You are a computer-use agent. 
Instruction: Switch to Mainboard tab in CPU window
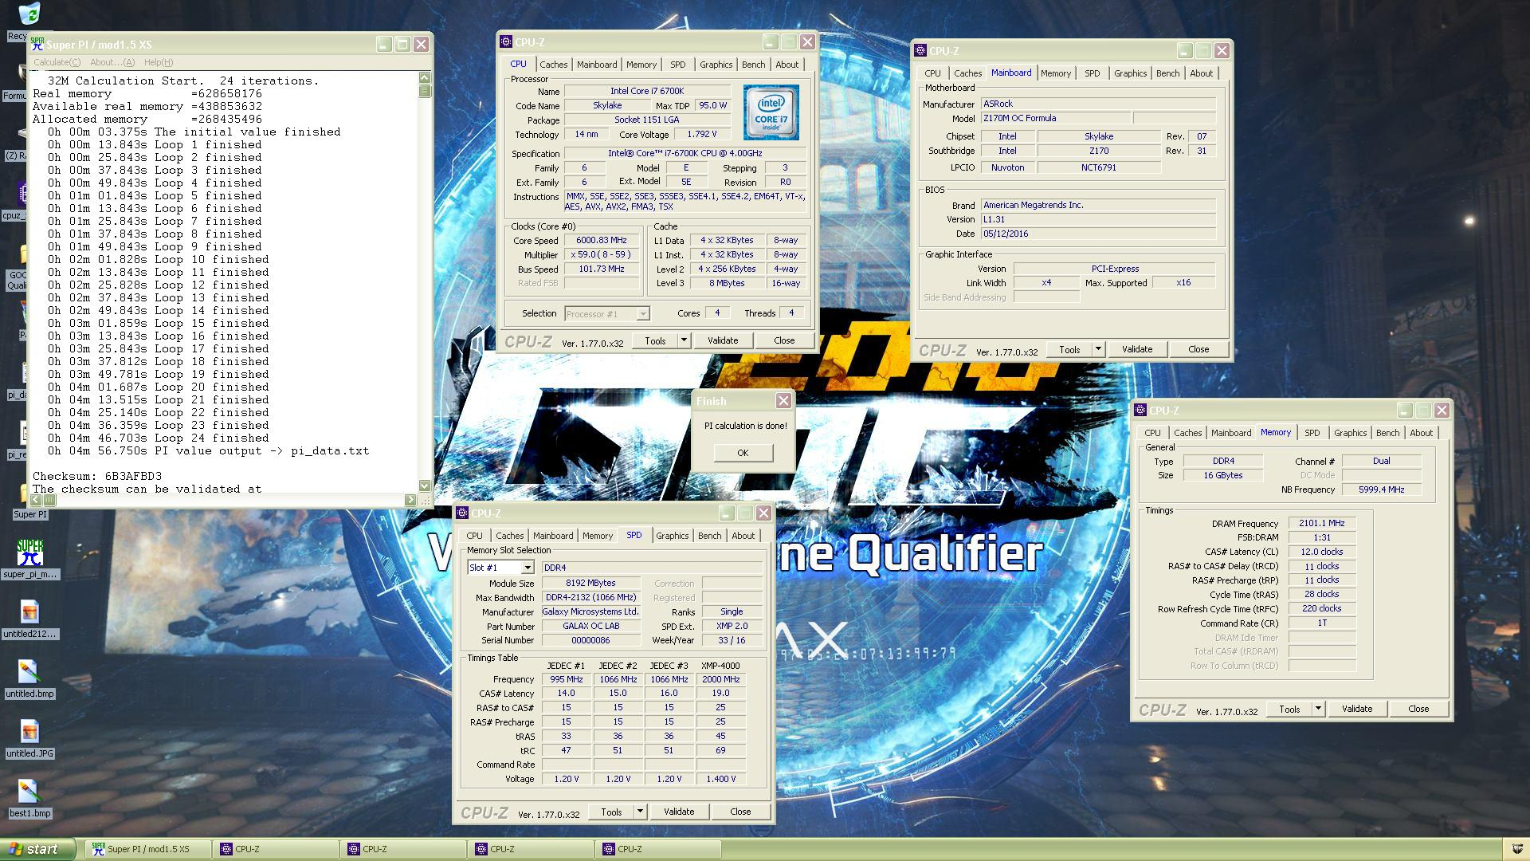click(x=597, y=65)
